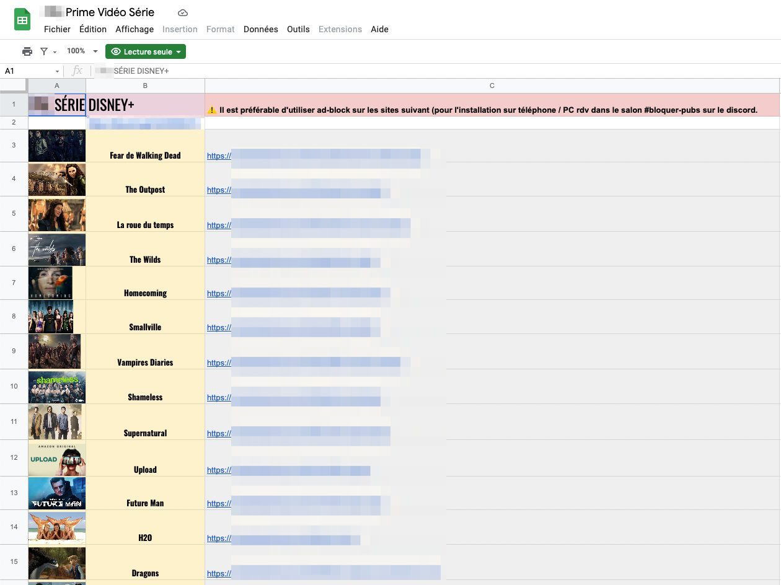This screenshot has height=585, width=781.
Task: Click the Shameless poster thumbnail
Action: click(57, 387)
